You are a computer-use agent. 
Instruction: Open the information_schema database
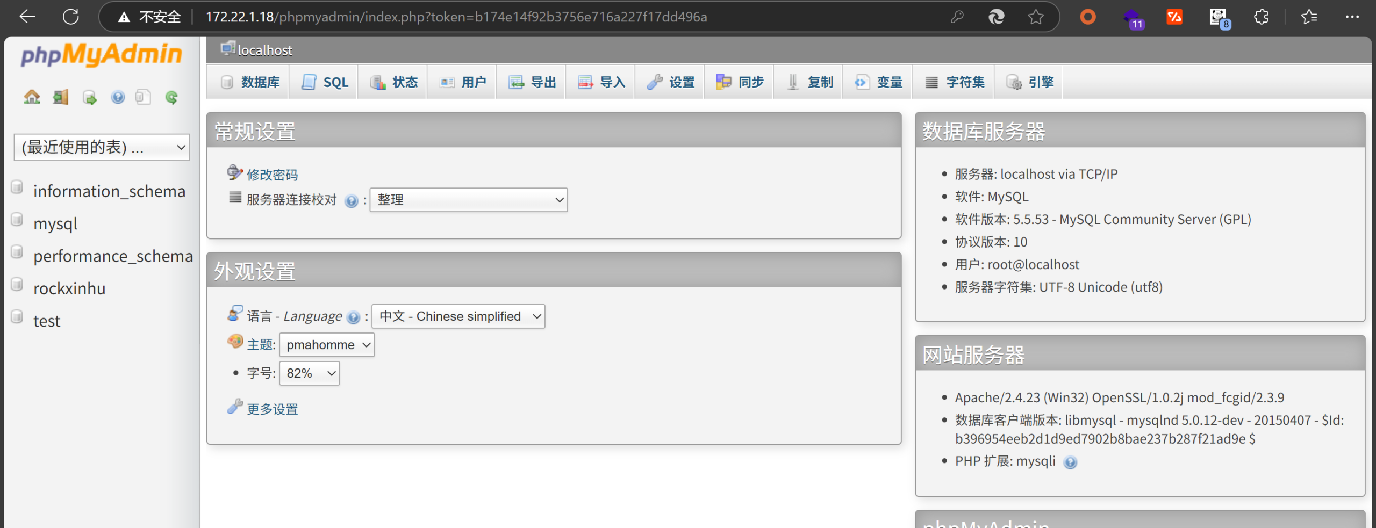tap(109, 192)
